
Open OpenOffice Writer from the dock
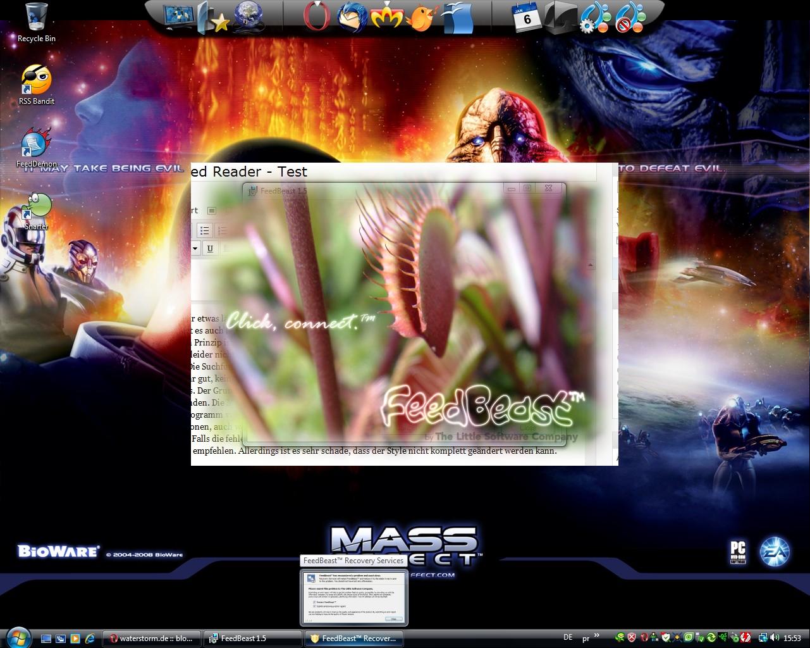coord(458,19)
